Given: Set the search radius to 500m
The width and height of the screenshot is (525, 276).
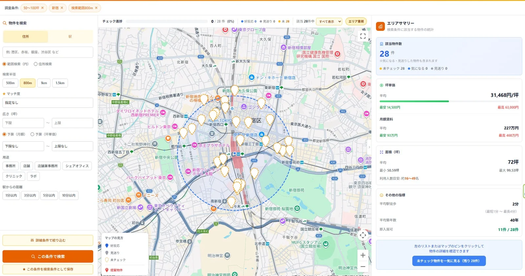Looking at the screenshot, I should pos(10,83).
